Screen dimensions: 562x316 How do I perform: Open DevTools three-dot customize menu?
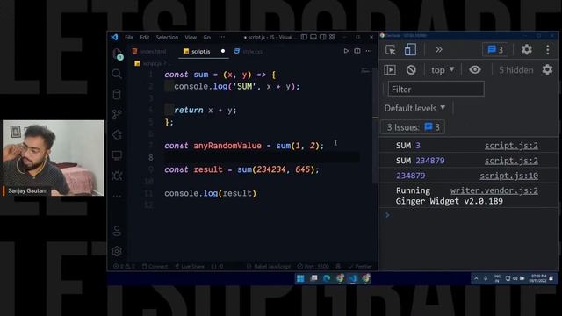(x=548, y=50)
